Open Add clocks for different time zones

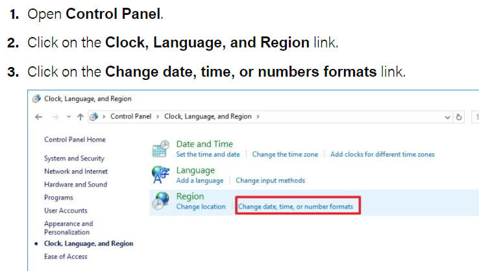(x=382, y=155)
